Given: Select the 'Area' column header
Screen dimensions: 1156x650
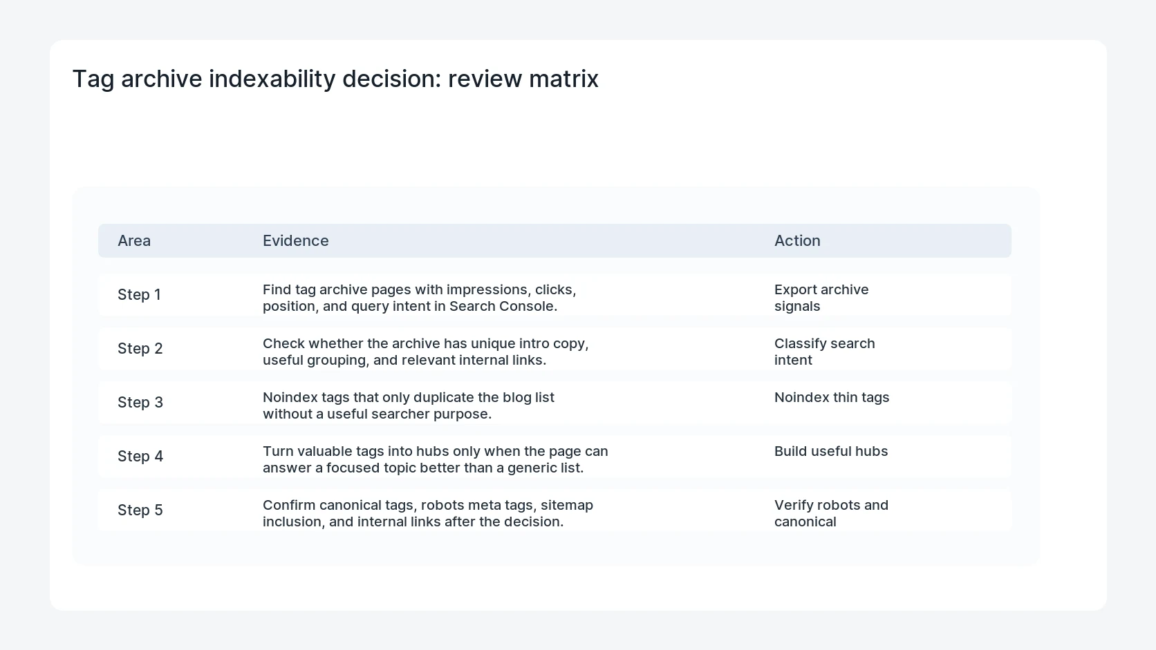Looking at the screenshot, I should click(x=134, y=240).
